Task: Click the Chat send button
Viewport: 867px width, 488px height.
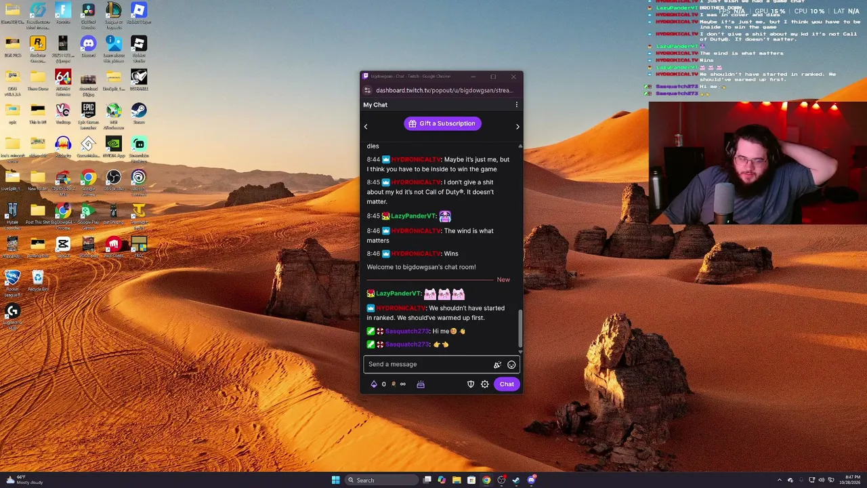Action: (507, 384)
